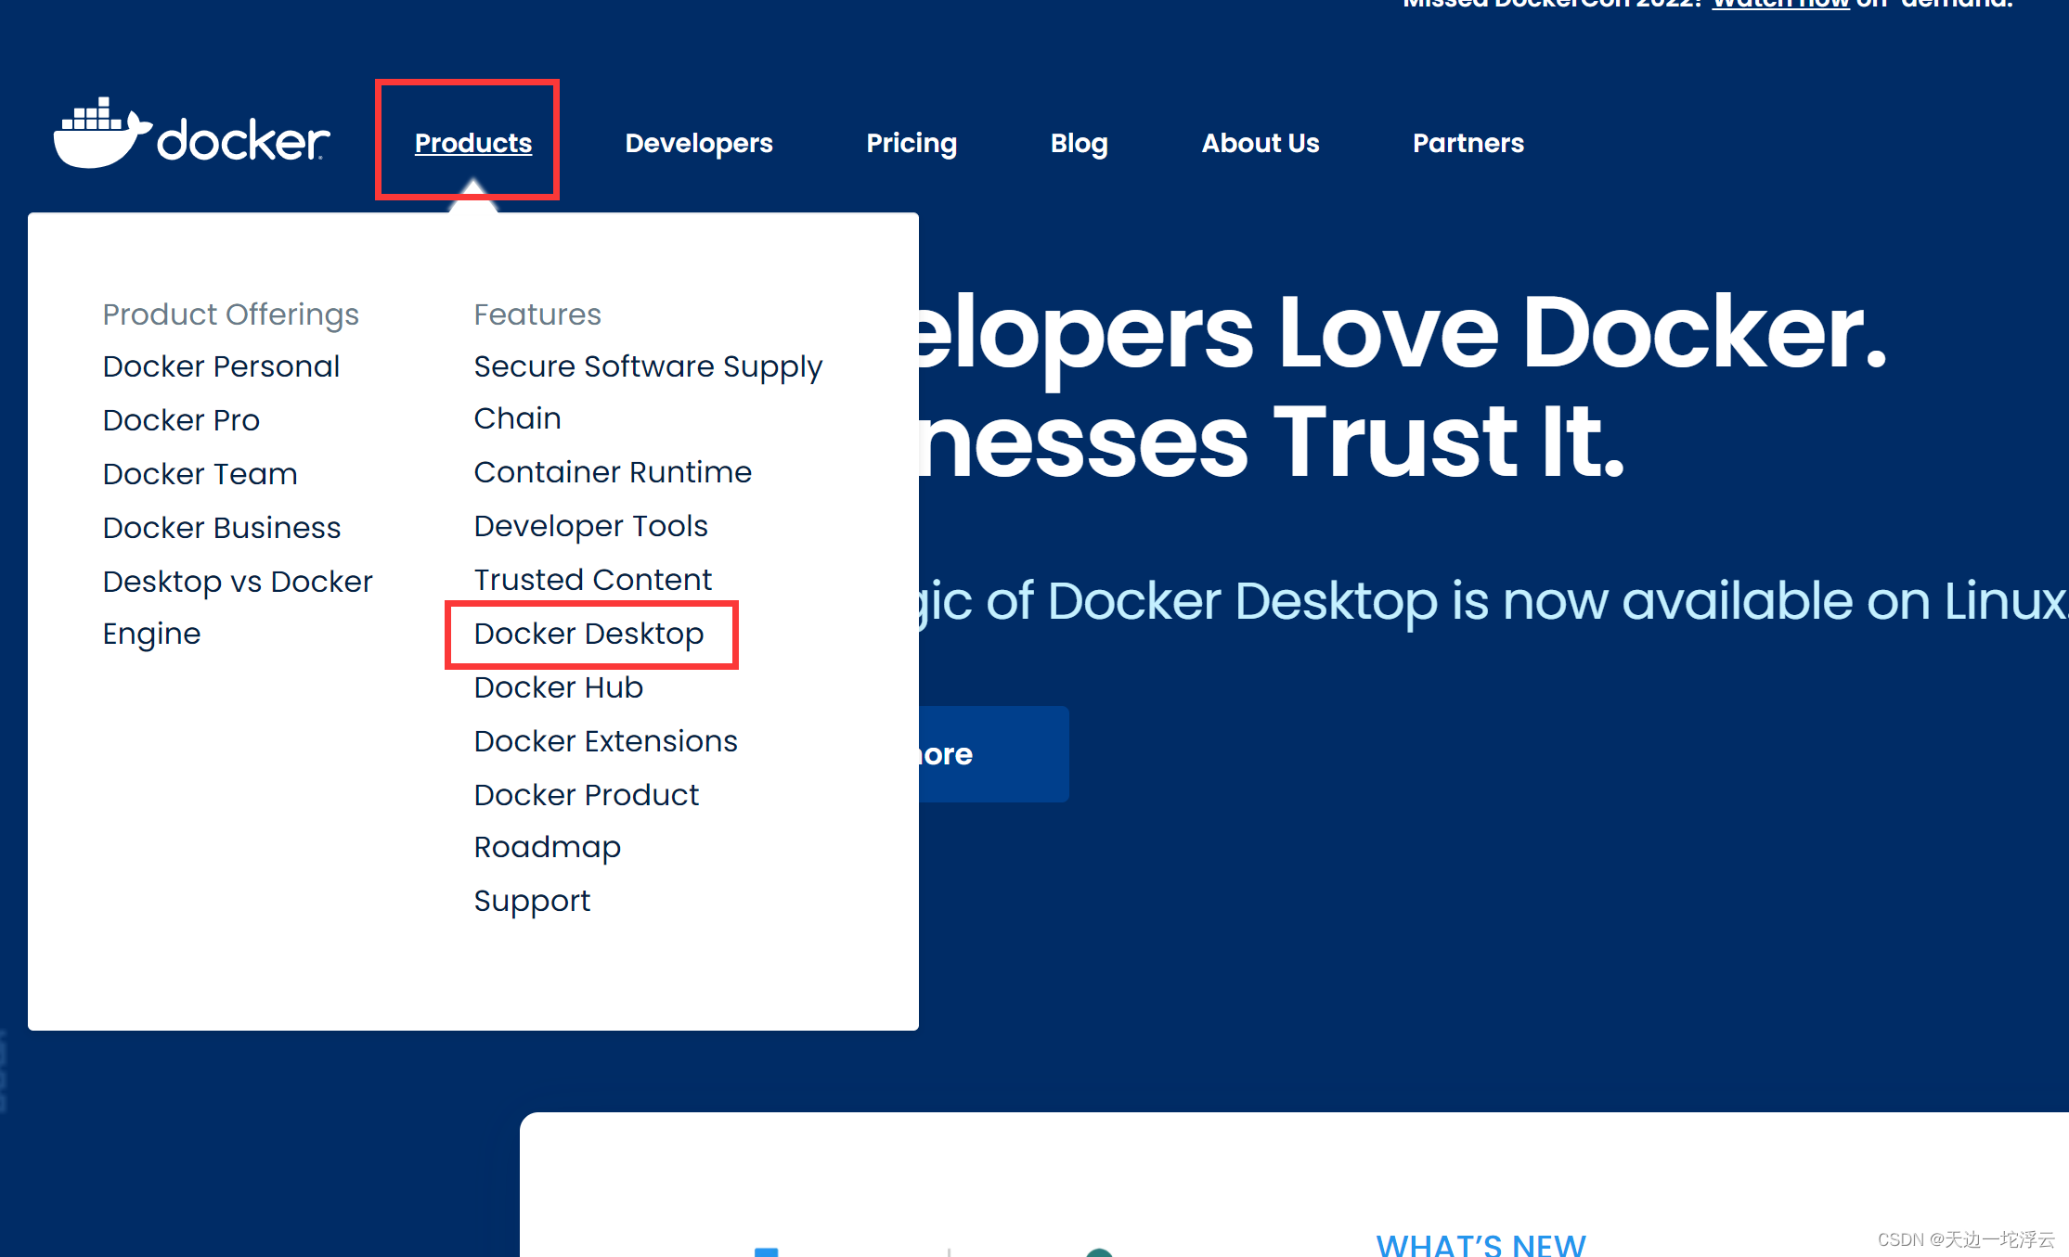Open the Partners menu

click(x=1468, y=143)
